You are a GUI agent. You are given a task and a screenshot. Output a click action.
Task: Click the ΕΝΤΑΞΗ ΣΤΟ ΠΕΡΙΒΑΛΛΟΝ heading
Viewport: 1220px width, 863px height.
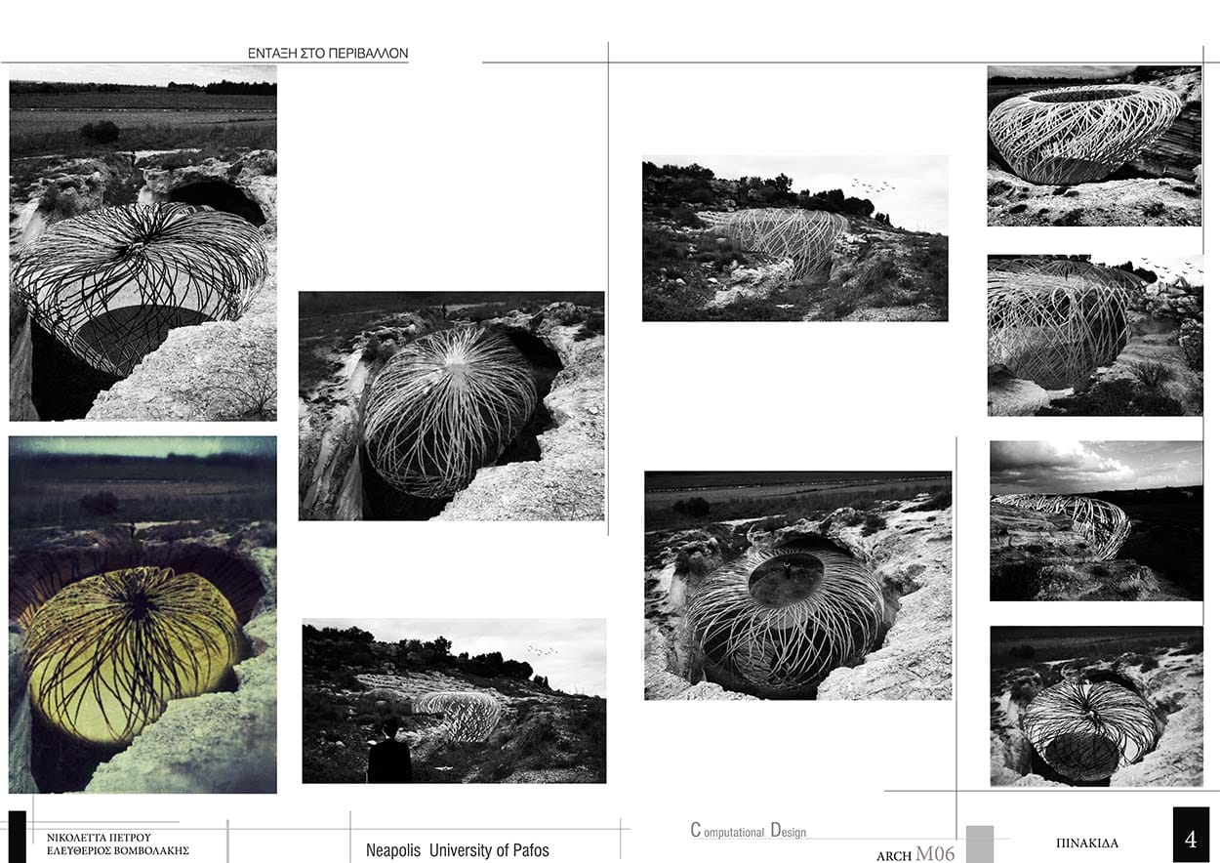click(328, 54)
